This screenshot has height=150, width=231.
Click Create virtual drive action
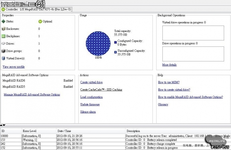91,82
